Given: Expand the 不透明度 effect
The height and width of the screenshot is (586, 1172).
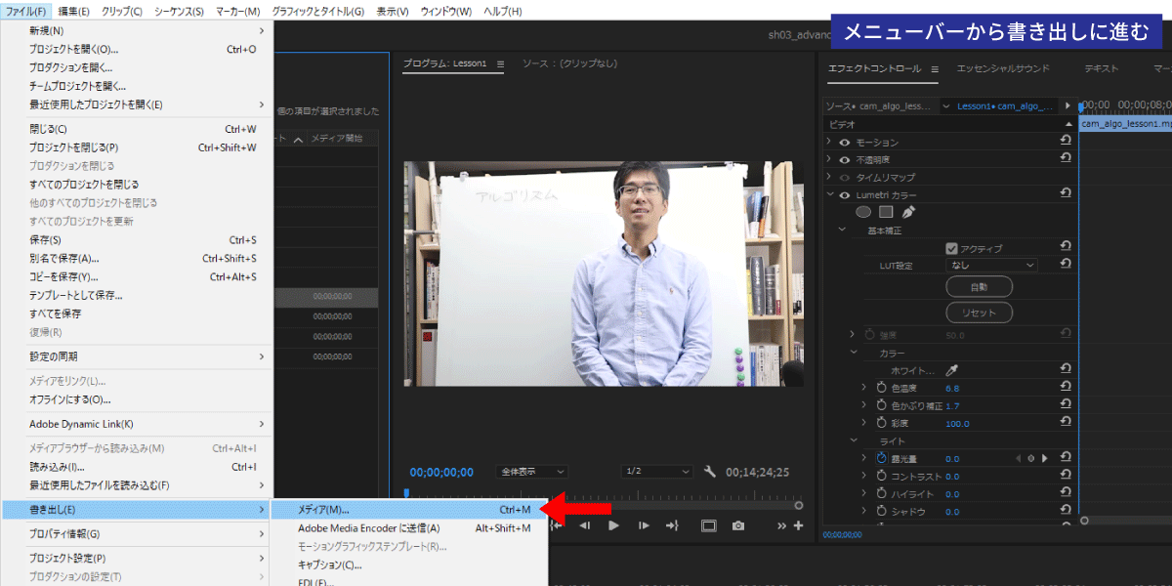Looking at the screenshot, I should click(x=830, y=159).
